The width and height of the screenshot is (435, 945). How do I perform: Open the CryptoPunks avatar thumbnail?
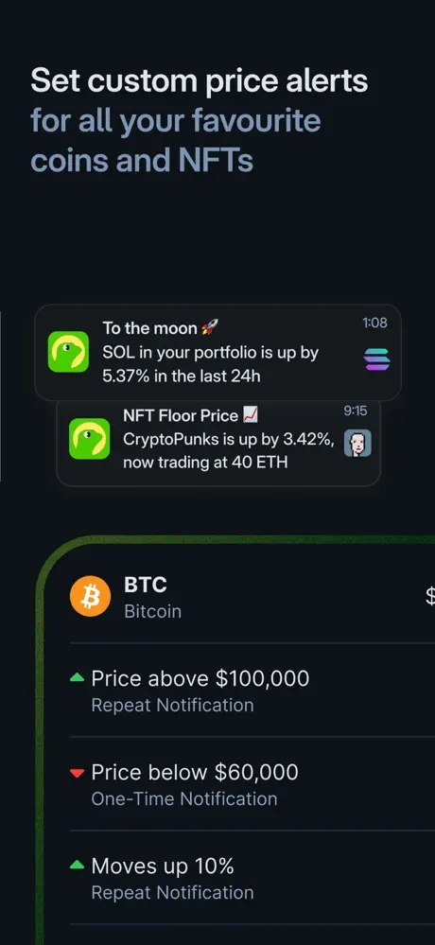[357, 443]
